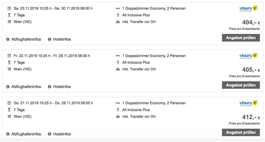Open Hotelinfos for the 23.11.2019 departure
The width and height of the screenshot is (265, 142).
click(x=62, y=39)
